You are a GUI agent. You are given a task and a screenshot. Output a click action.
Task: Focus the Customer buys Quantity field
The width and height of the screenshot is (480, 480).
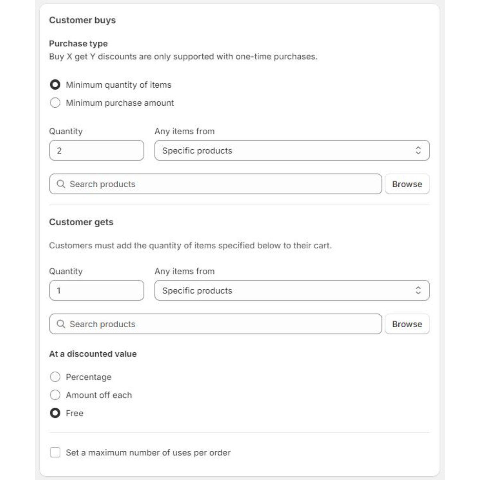tap(96, 150)
